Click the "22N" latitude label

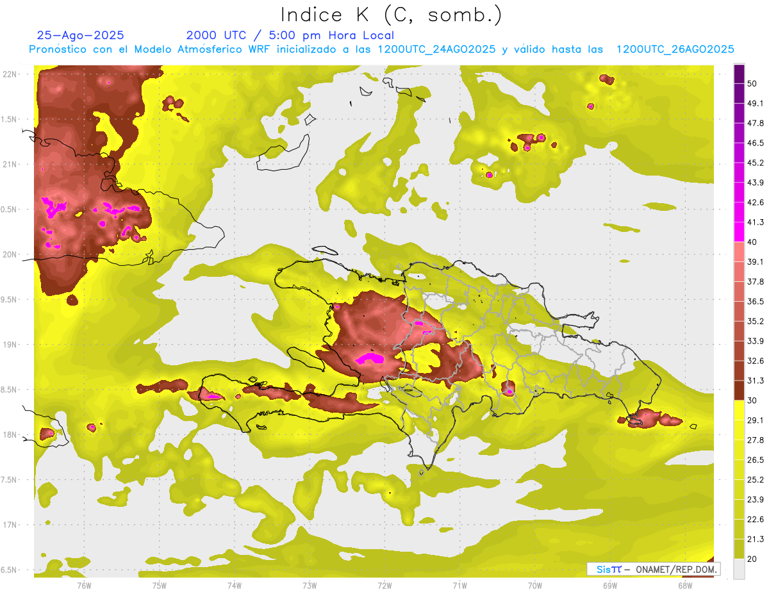[x=10, y=74]
